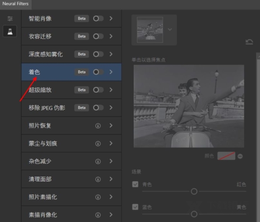Expand 智能肖像 chevron arrow
This screenshot has height=222, width=260.
pyautogui.click(x=111, y=18)
